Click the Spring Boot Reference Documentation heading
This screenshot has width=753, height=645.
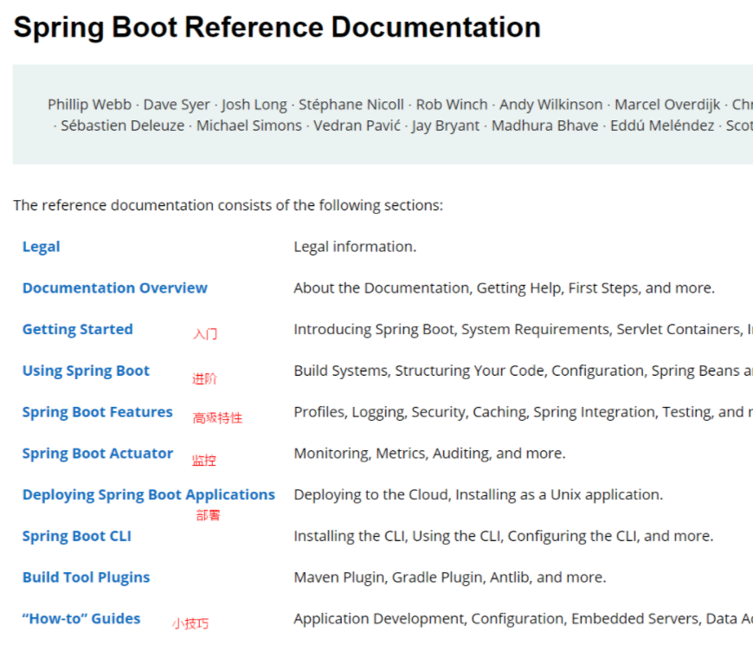[277, 28]
